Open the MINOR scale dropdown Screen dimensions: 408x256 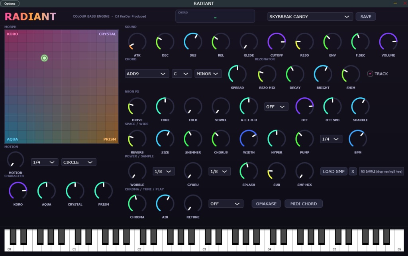(x=208, y=74)
